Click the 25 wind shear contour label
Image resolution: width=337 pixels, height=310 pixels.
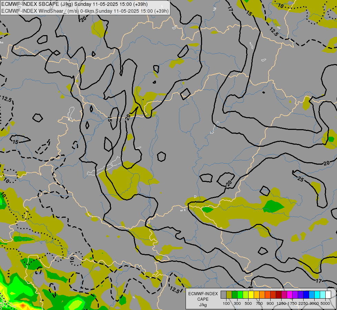click(x=301, y=179)
